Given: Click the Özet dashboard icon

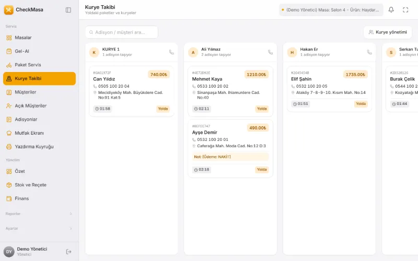Looking at the screenshot, I should (x=9, y=171).
